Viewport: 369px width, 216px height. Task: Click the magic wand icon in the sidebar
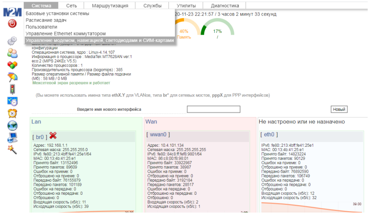[12, 149]
